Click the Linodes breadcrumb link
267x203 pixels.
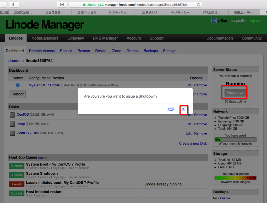coord(14,61)
